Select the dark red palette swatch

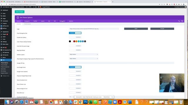pyautogui.click(x=74, y=41)
